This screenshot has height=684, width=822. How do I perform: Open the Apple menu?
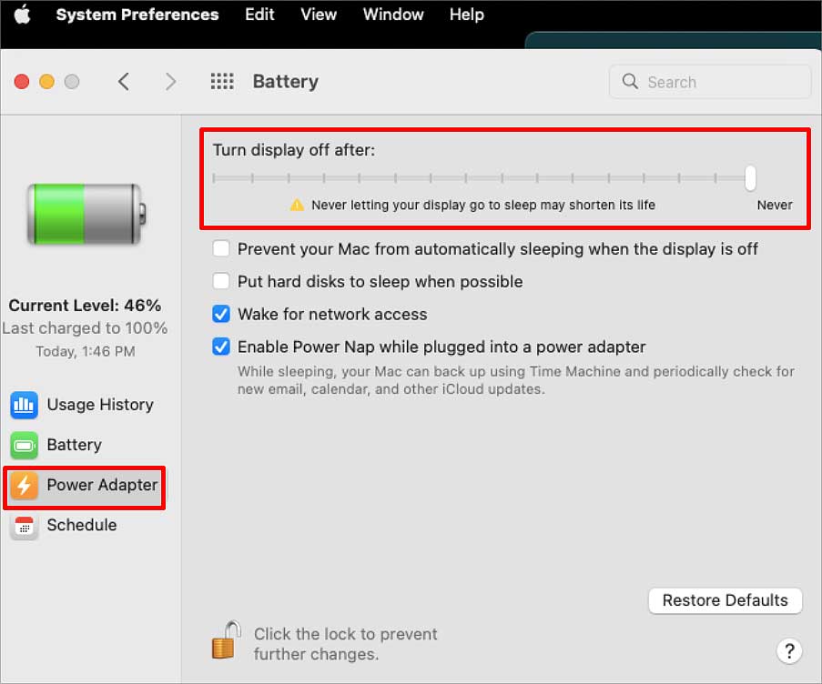pos(22,15)
